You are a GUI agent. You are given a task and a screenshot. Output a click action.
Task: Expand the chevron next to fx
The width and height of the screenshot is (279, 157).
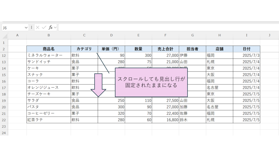point(55,28)
